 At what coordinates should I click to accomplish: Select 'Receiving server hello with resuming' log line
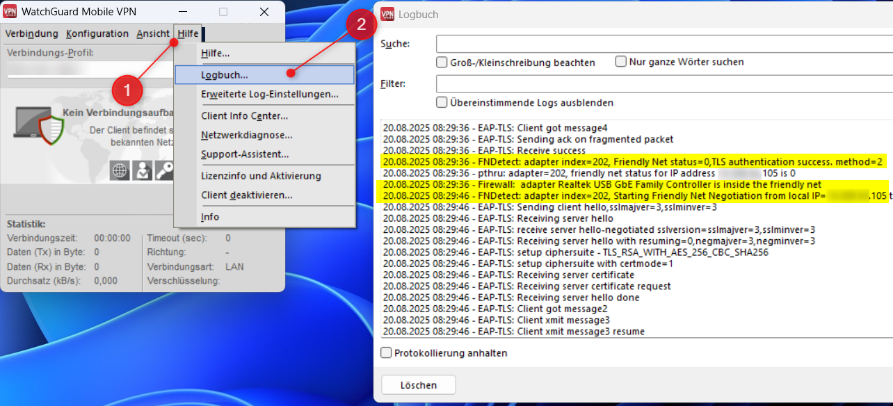pyautogui.click(x=600, y=241)
